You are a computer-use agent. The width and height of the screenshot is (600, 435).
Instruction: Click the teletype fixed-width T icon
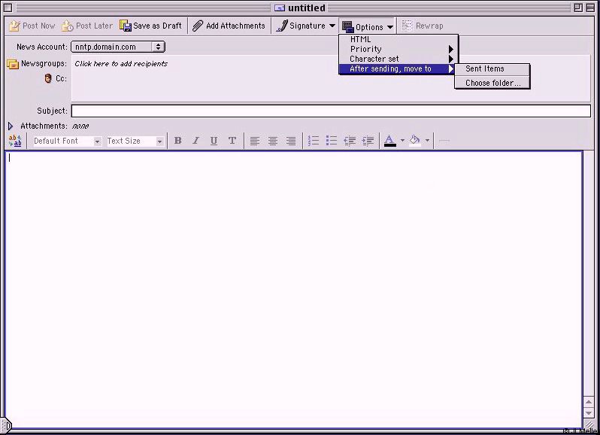point(232,141)
